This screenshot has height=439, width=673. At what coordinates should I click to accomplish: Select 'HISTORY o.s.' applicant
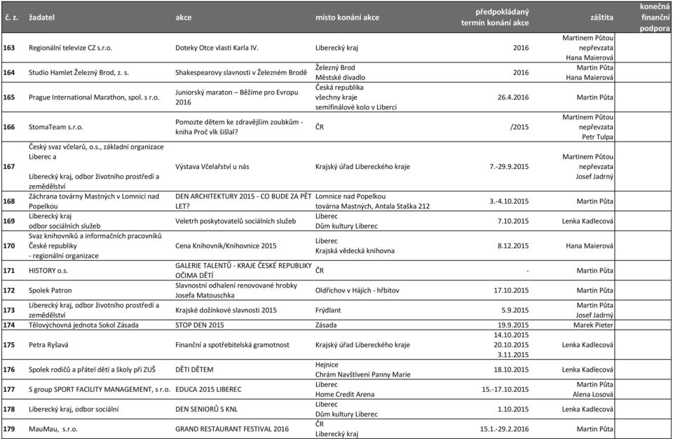pyautogui.click(x=48, y=271)
